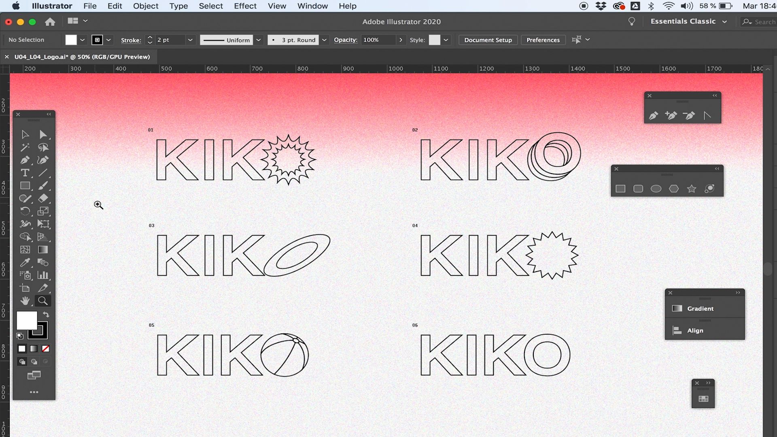The width and height of the screenshot is (777, 437).
Task: Select the Polygon tool in shapes panel
Action: (x=674, y=189)
